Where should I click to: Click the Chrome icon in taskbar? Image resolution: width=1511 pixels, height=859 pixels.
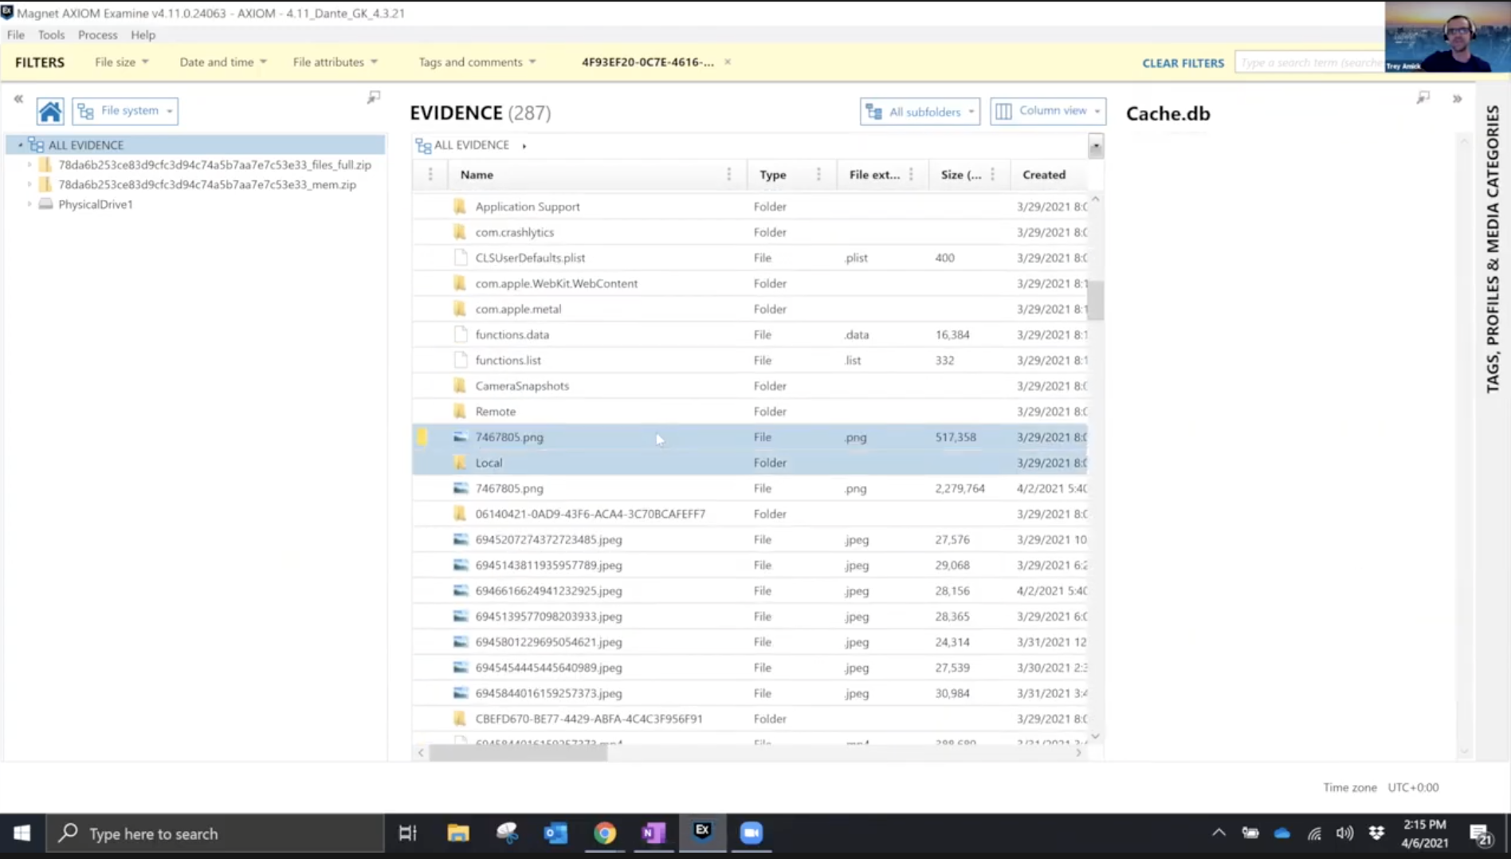605,834
